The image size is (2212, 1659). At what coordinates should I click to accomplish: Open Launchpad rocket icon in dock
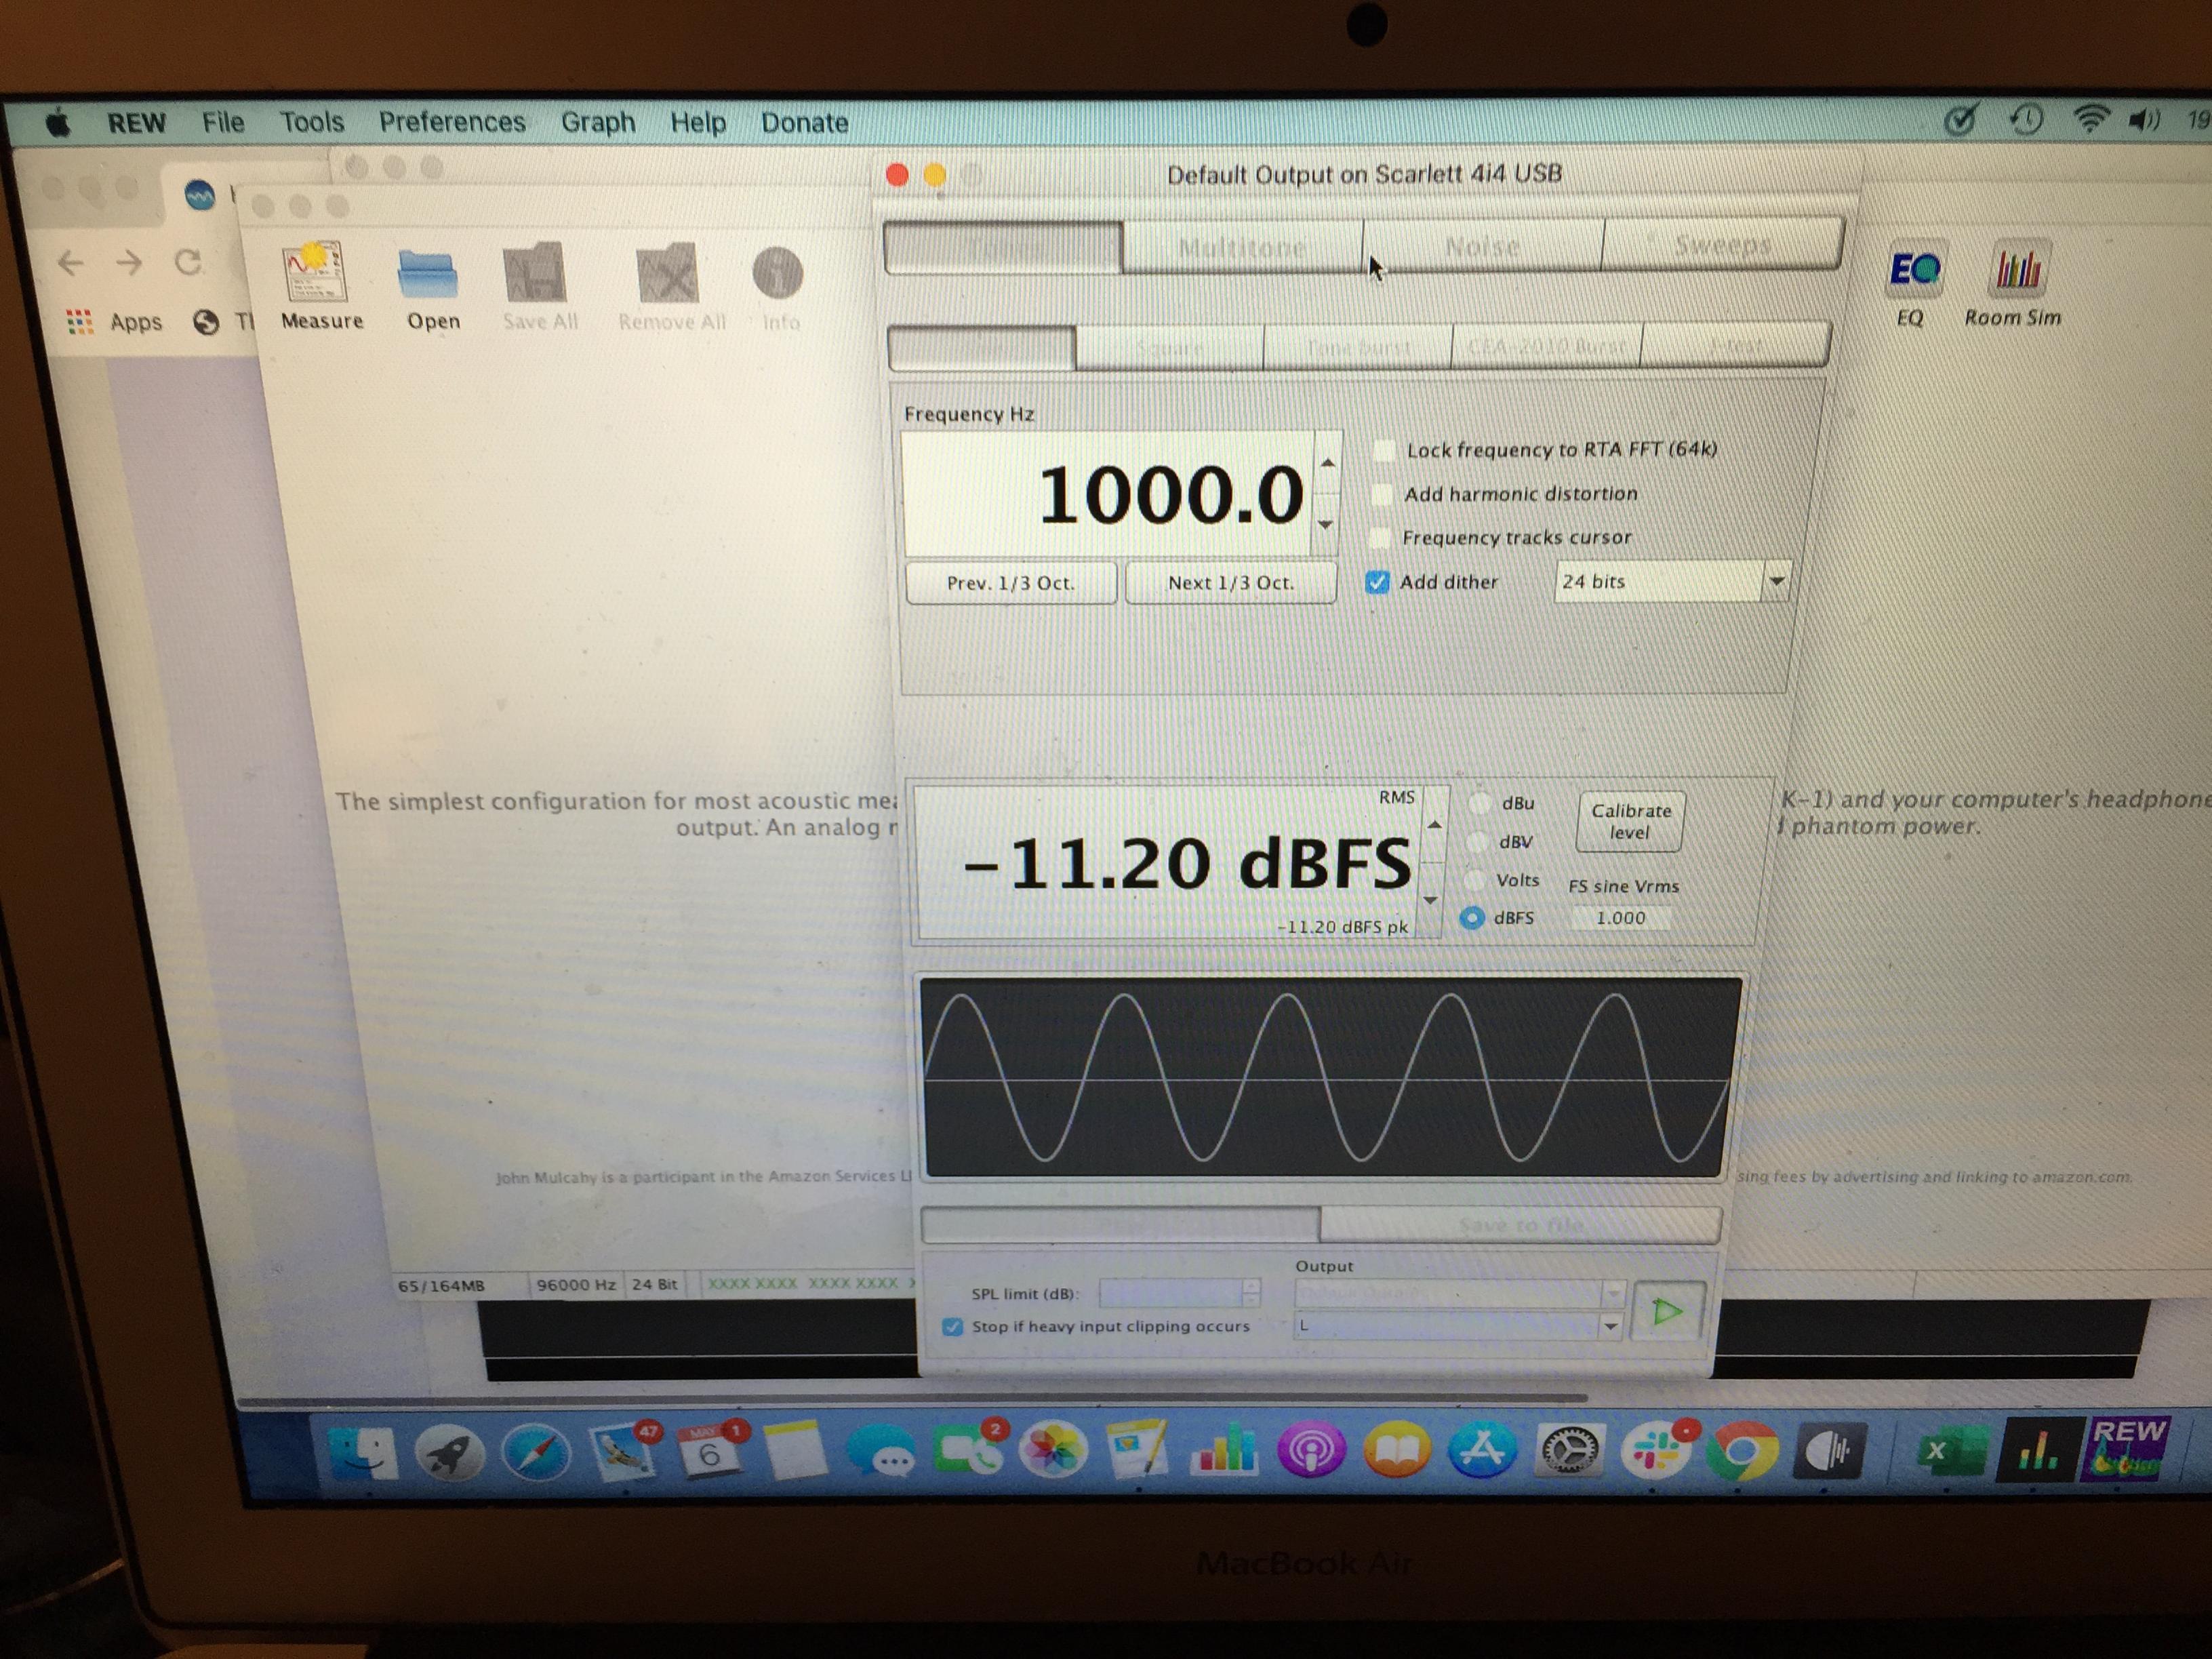point(449,1452)
